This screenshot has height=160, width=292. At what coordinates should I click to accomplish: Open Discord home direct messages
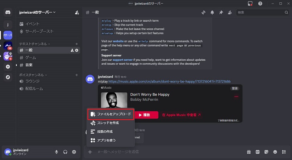(x=8, y=12)
